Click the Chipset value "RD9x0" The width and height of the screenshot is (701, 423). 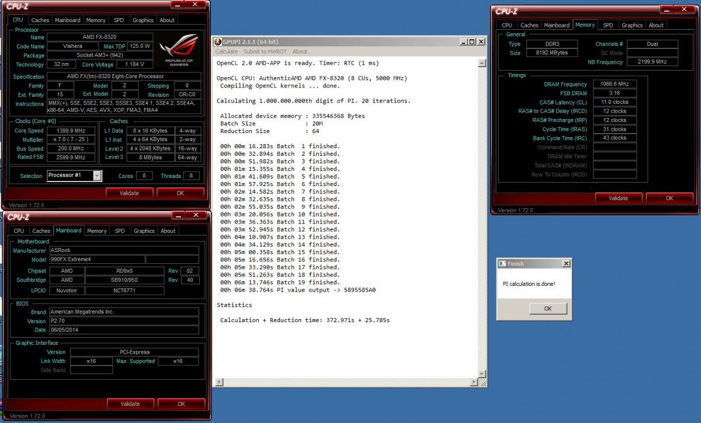click(x=124, y=271)
